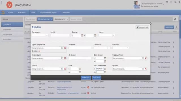
Task: Expand the Срочность dropdown
Action: point(109,48)
